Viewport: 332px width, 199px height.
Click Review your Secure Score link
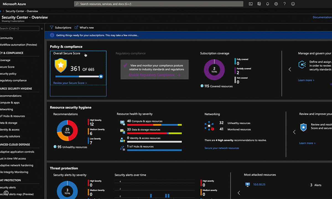click(x=70, y=83)
